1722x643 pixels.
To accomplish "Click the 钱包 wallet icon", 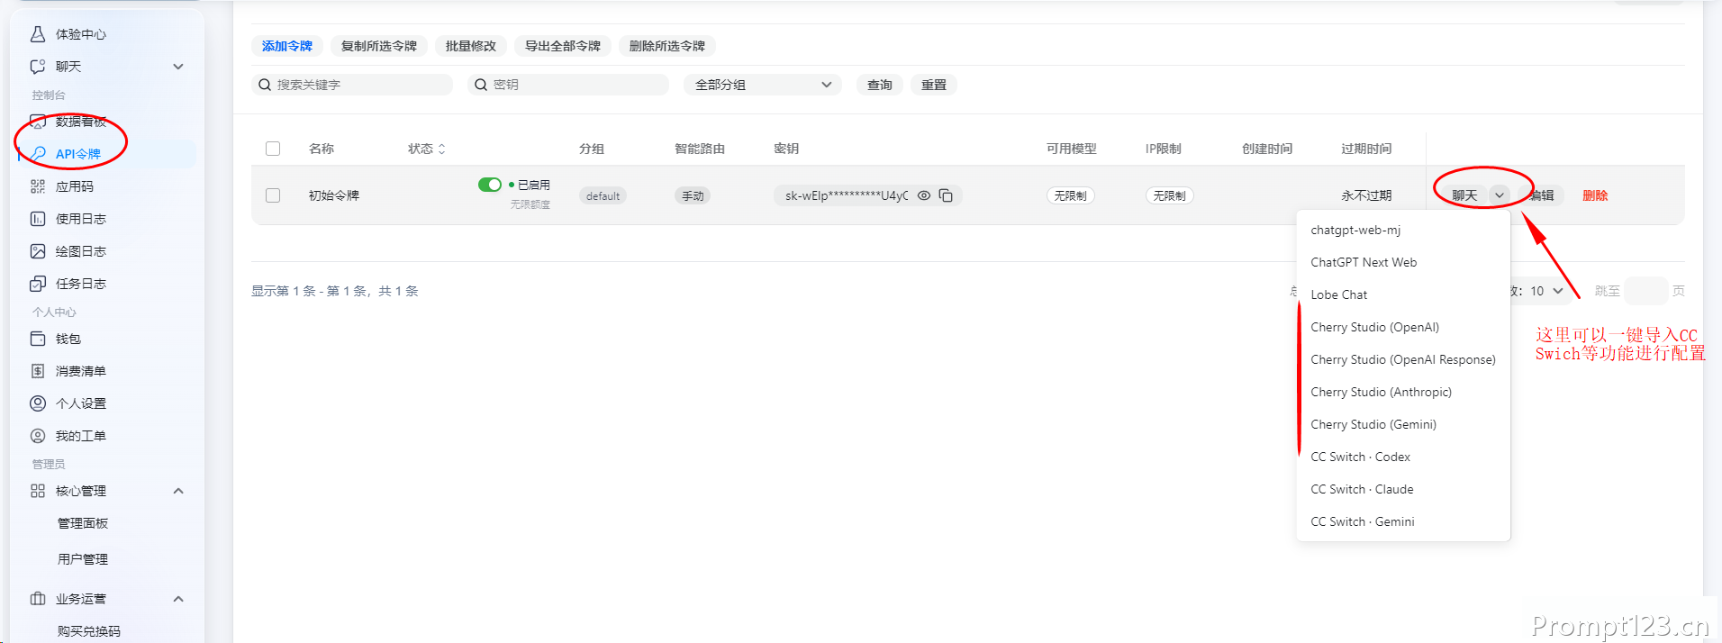I will (38, 339).
